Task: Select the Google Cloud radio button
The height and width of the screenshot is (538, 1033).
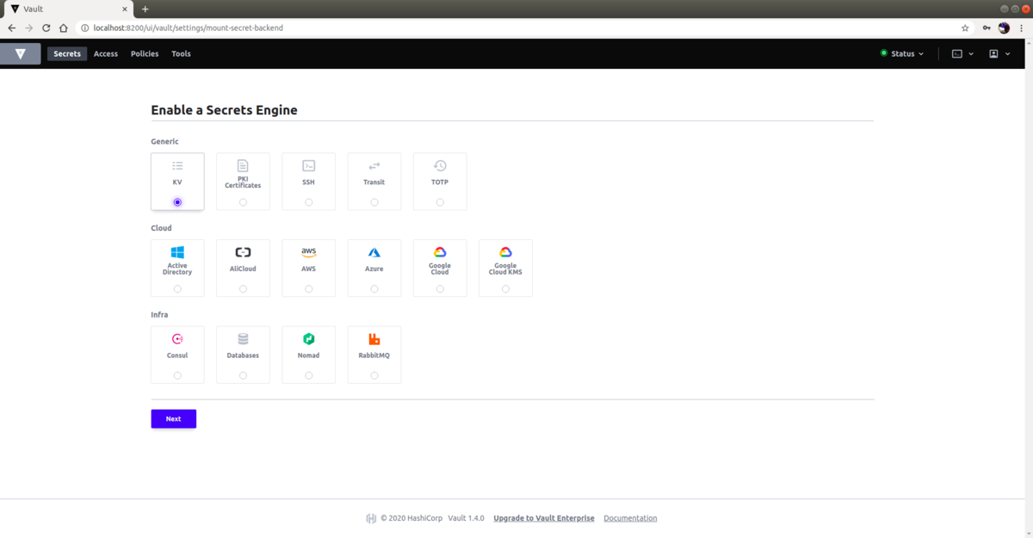Action: click(x=440, y=289)
